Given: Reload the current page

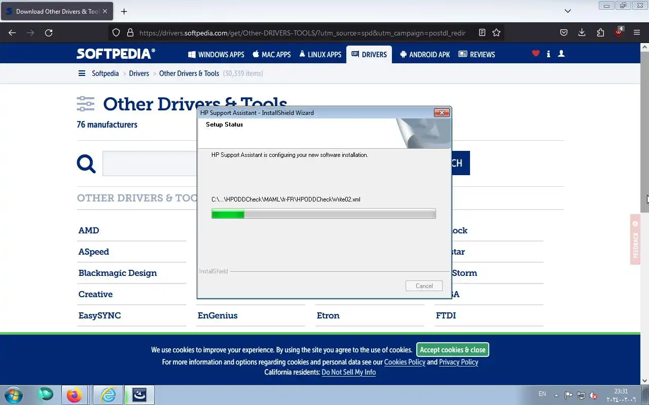Looking at the screenshot, I should point(49,32).
